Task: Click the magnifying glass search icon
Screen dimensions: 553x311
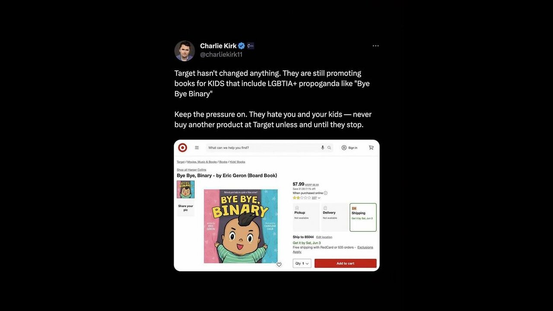Action: [329, 148]
